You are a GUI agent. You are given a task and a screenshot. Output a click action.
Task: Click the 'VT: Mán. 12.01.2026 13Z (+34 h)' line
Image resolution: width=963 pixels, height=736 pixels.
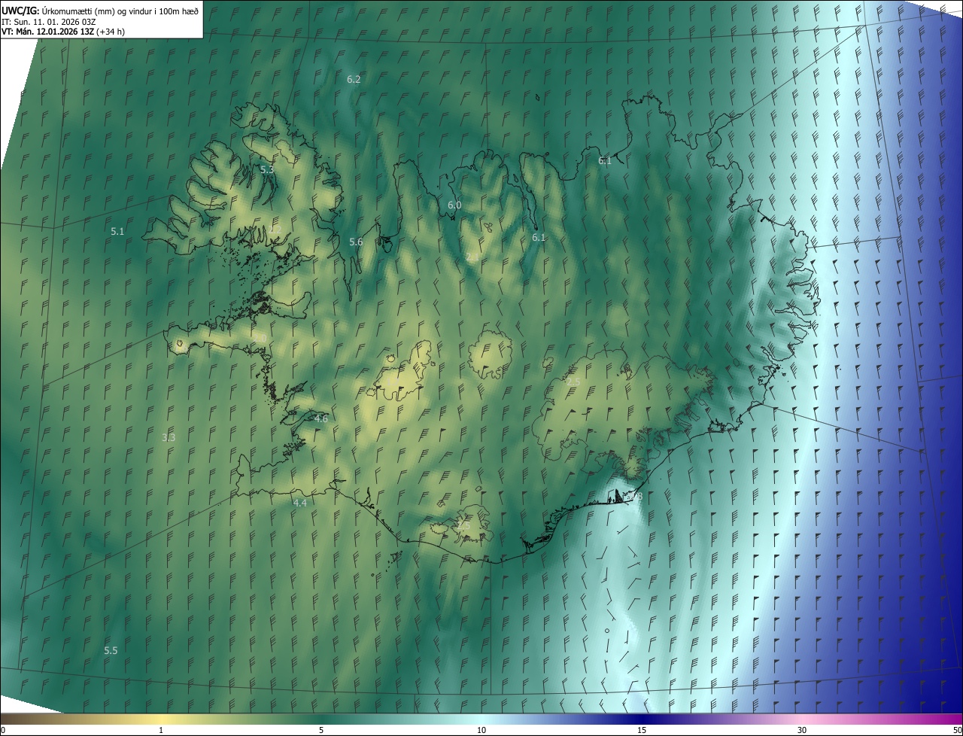point(63,32)
